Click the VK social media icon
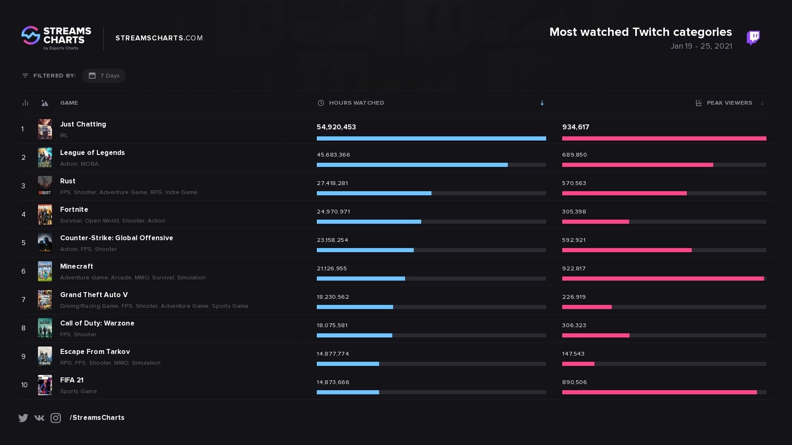The height and width of the screenshot is (445, 792). coord(39,418)
